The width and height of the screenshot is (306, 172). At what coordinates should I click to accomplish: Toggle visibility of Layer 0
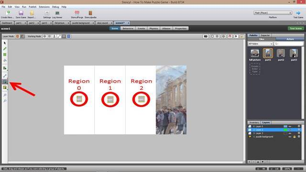tap(290, 126)
